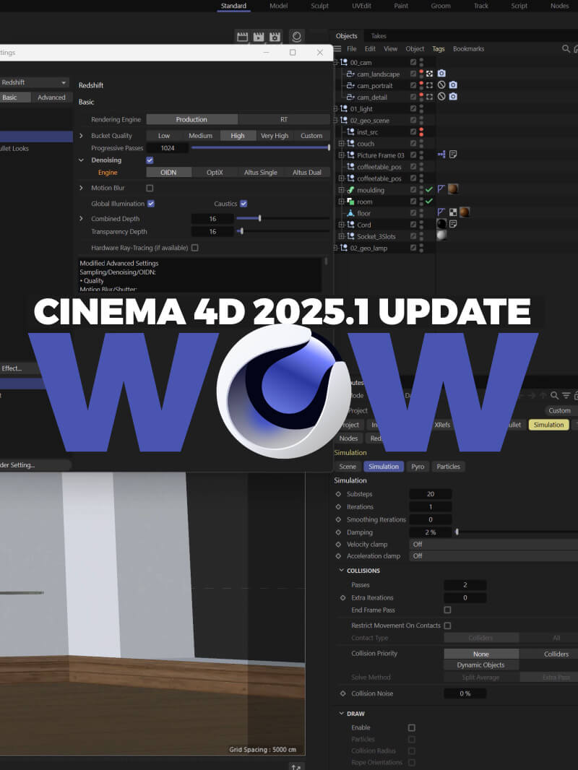Switch to the Model layout tab
The width and height of the screenshot is (578, 770).
[x=278, y=6]
